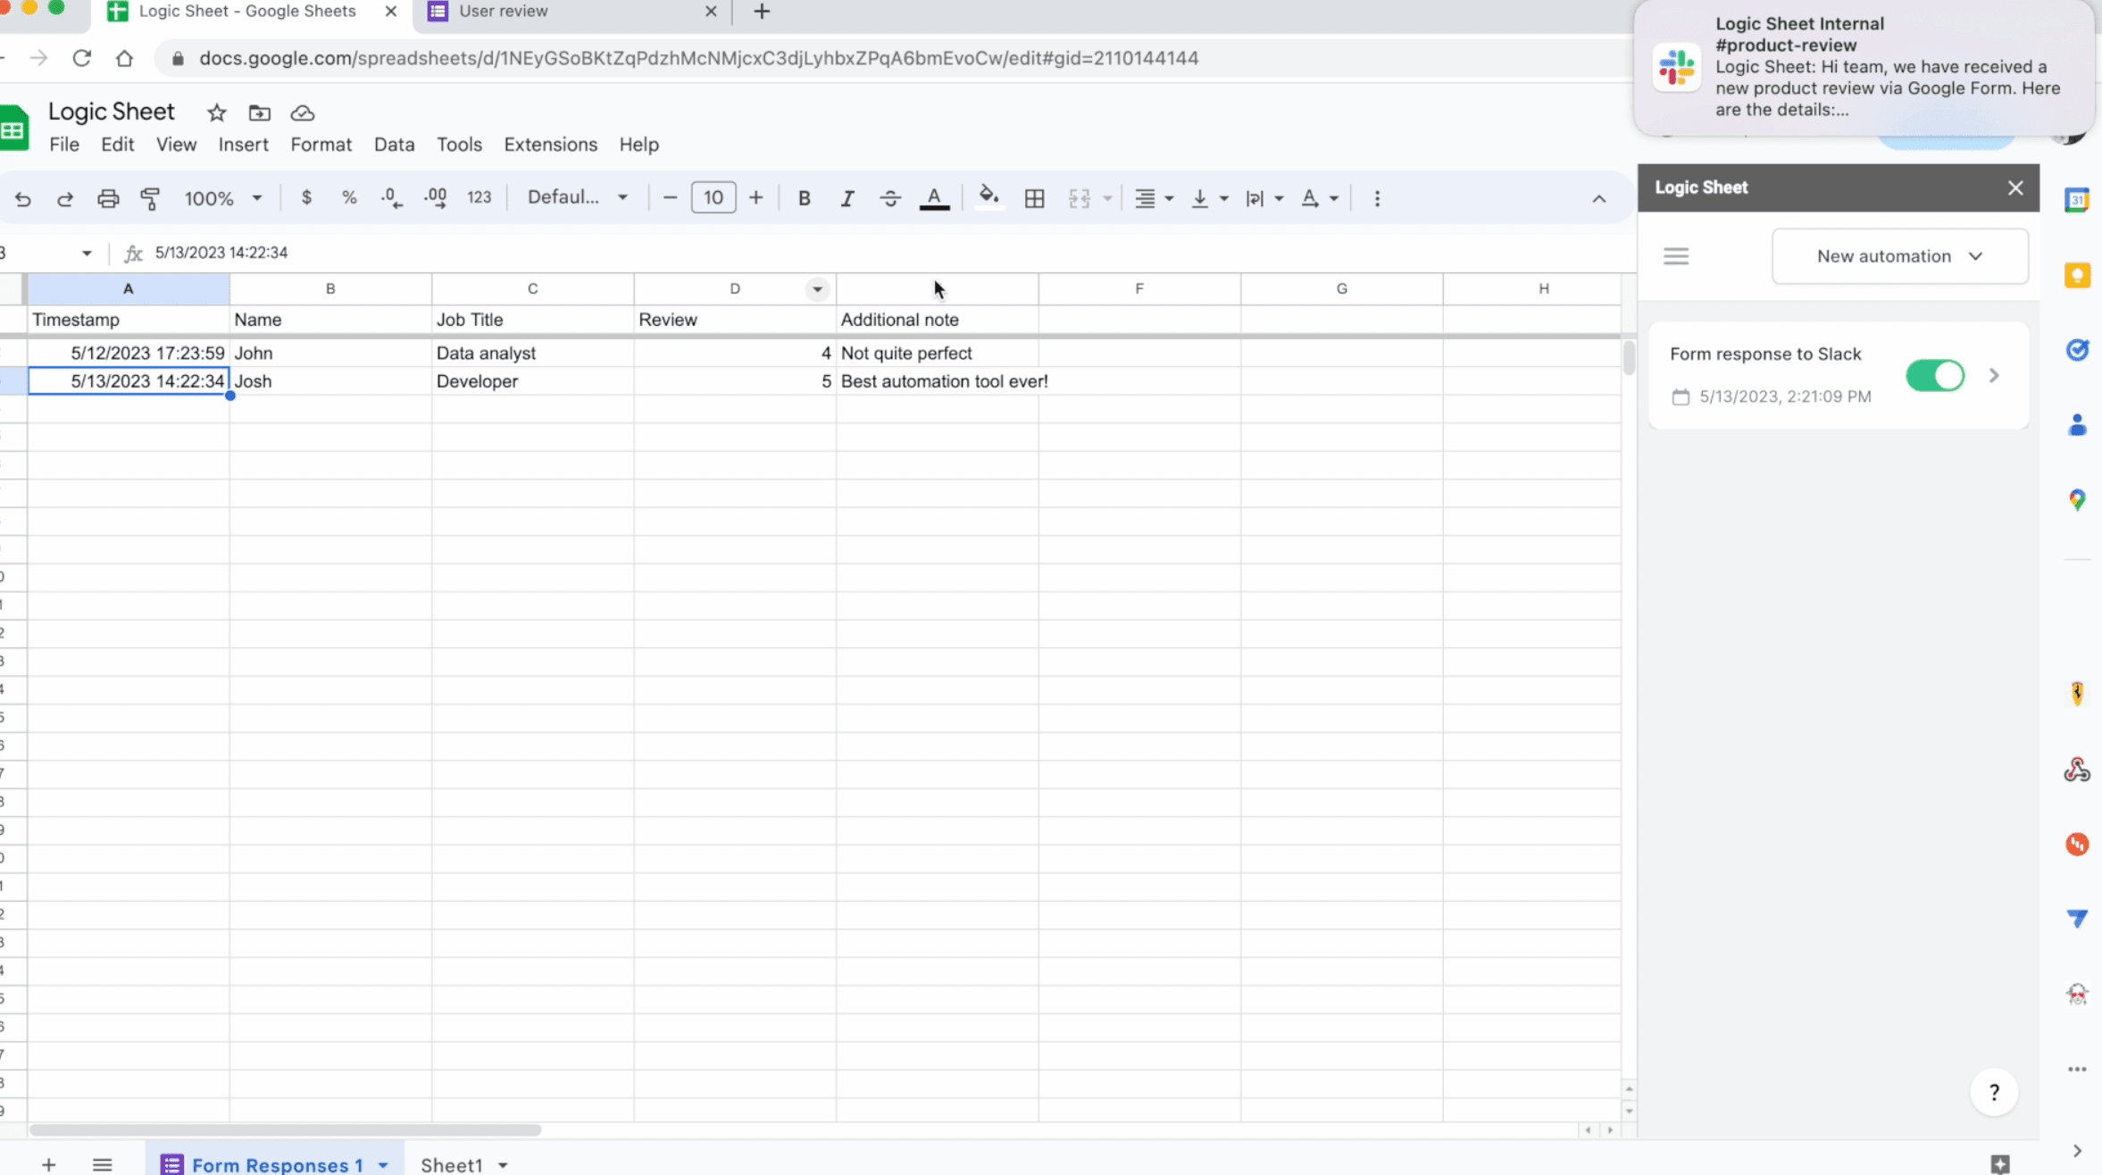Open Form response to Slack automation details

click(x=1993, y=376)
